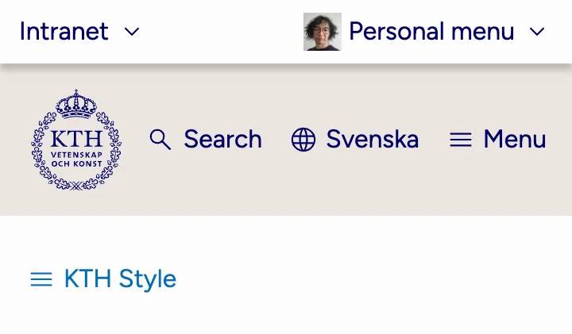
Task: Click the hamburger icon beside Menu
Action: 461,140
